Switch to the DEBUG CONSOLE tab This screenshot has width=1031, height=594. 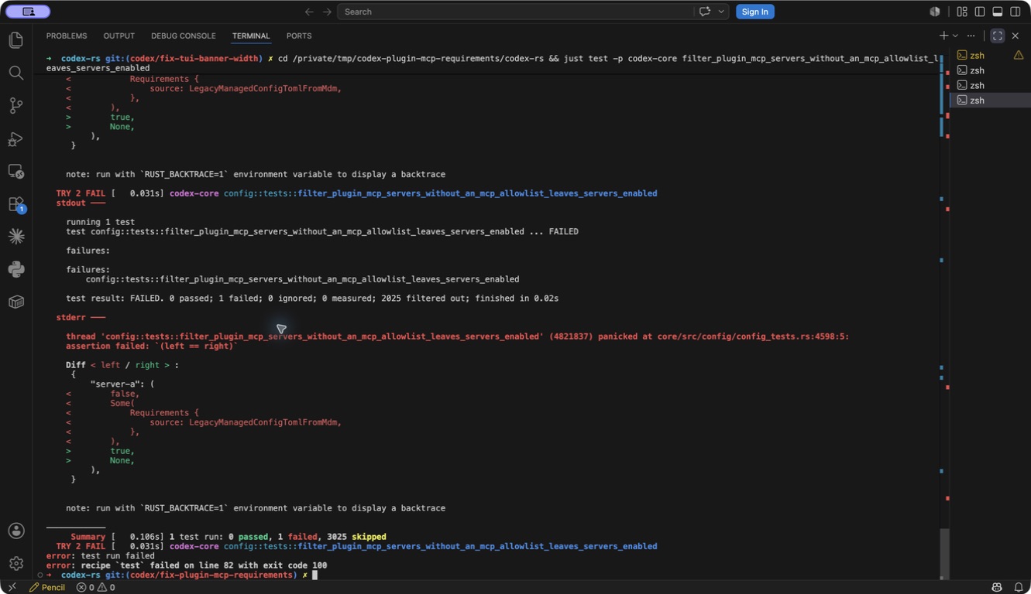coord(184,36)
